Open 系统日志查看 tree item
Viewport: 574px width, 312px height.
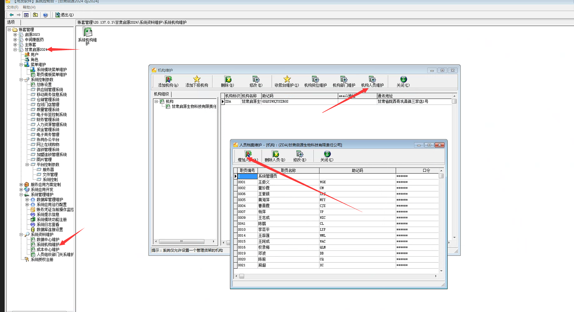pyautogui.click(x=48, y=225)
